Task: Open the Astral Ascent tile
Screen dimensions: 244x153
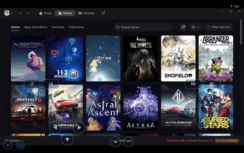Action: point(103,107)
